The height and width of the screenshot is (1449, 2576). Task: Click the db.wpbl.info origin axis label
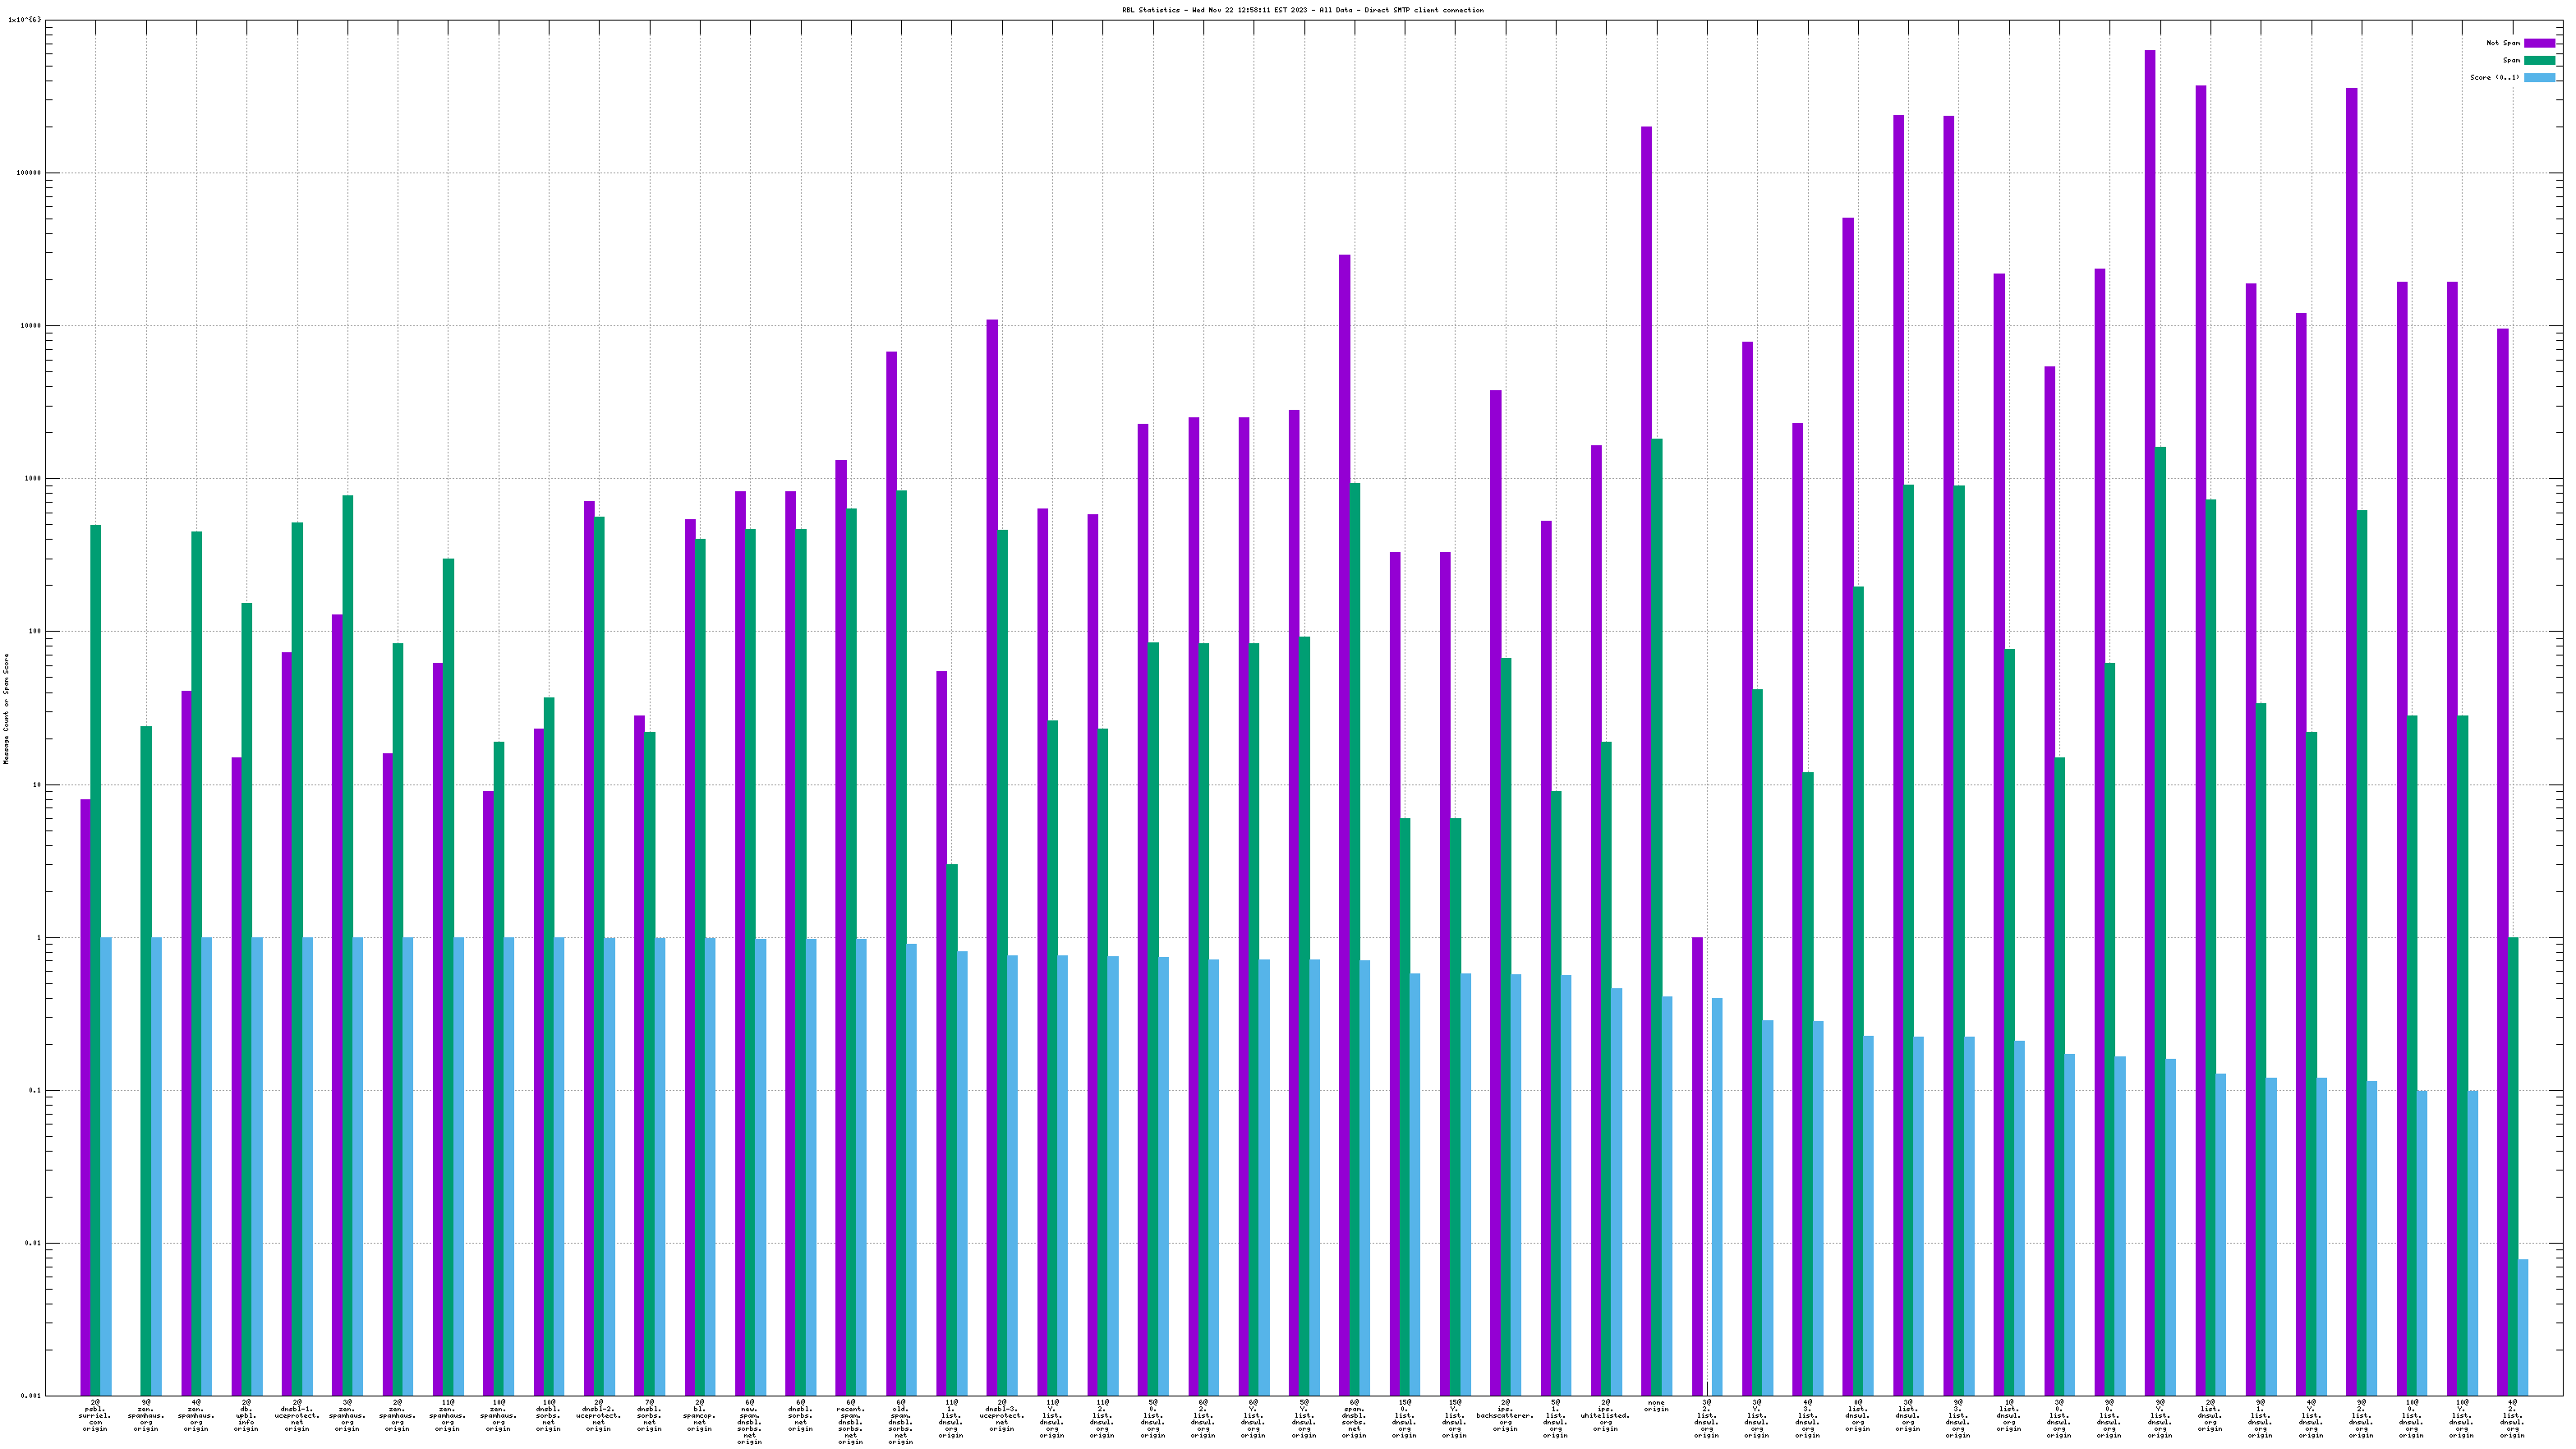(246, 1416)
